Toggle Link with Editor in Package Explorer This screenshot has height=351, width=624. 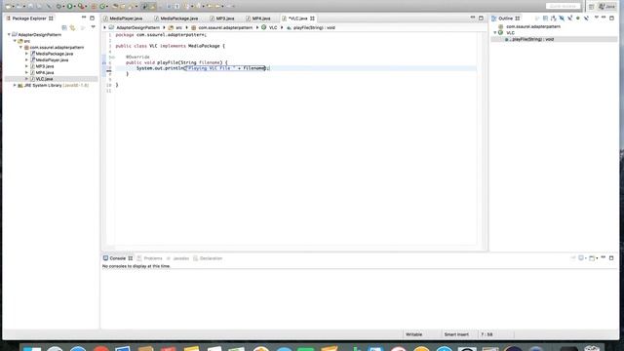click(x=72, y=27)
